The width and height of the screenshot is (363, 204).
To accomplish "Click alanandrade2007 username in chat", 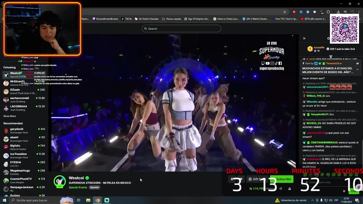I will (317, 87).
